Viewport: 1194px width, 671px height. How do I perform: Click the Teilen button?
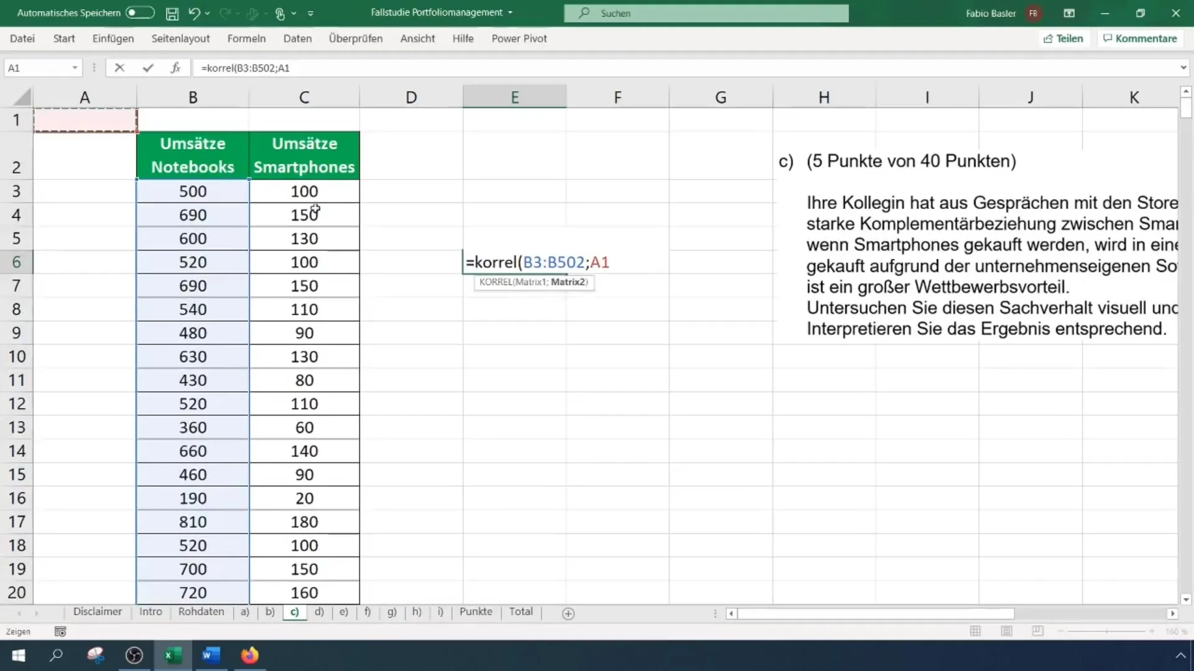pos(1063,39)
